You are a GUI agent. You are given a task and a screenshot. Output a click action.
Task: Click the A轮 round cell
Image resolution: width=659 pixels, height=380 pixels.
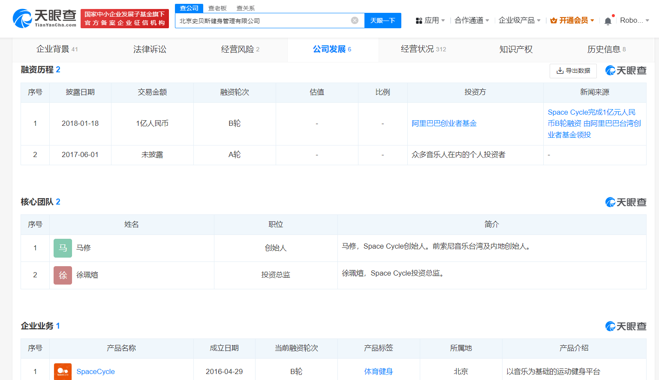coord(235,154)
